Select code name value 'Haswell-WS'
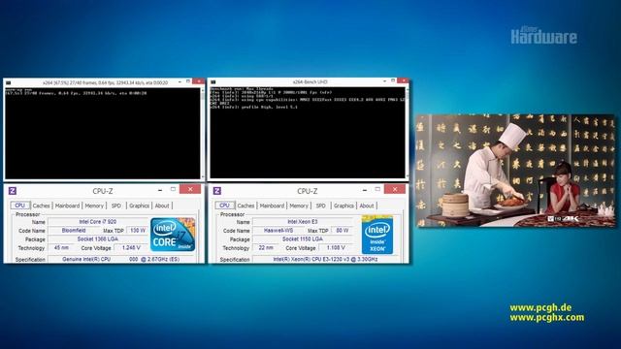 click(x=278, y=231)
